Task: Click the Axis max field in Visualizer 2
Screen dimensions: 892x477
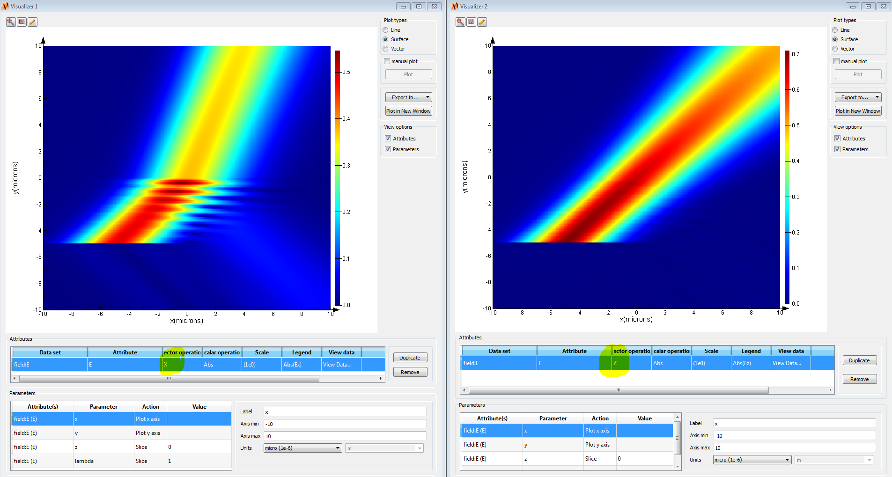Action: (x=794, y=448)
